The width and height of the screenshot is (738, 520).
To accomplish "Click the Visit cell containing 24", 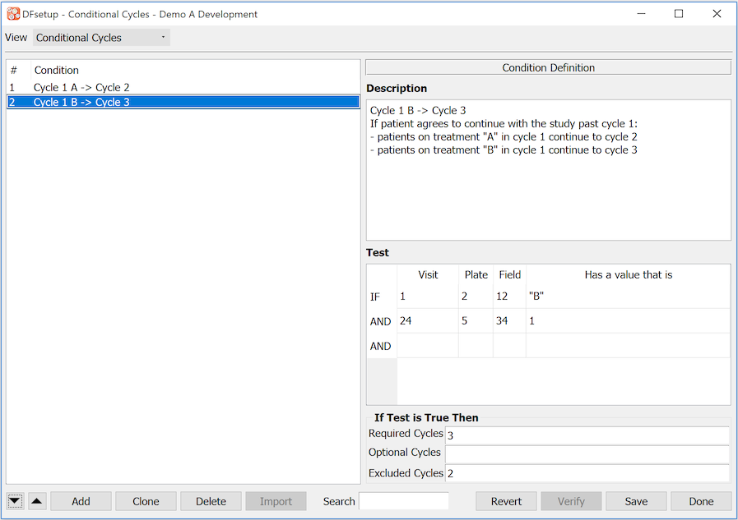I will [427, 321].
